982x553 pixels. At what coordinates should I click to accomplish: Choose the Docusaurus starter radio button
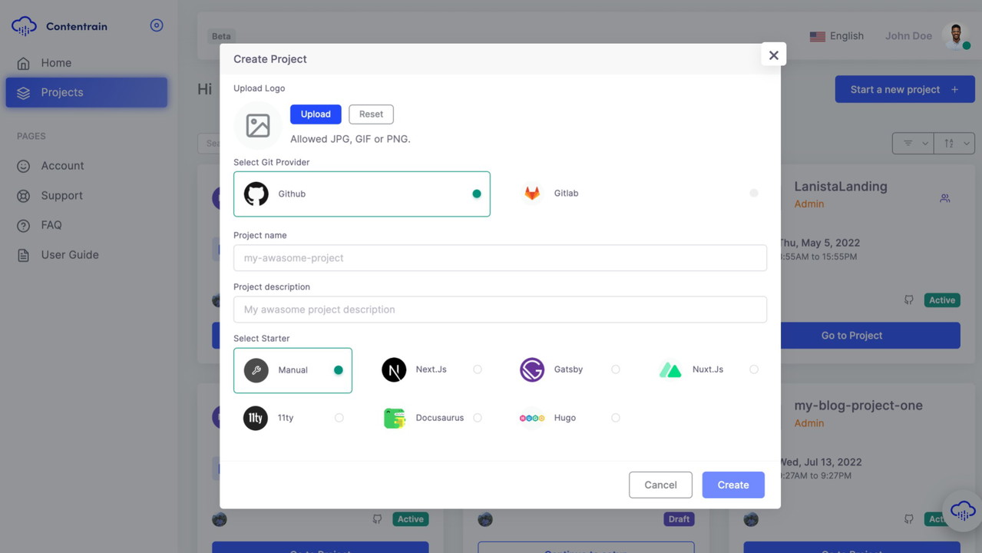[x=478, y=418]
